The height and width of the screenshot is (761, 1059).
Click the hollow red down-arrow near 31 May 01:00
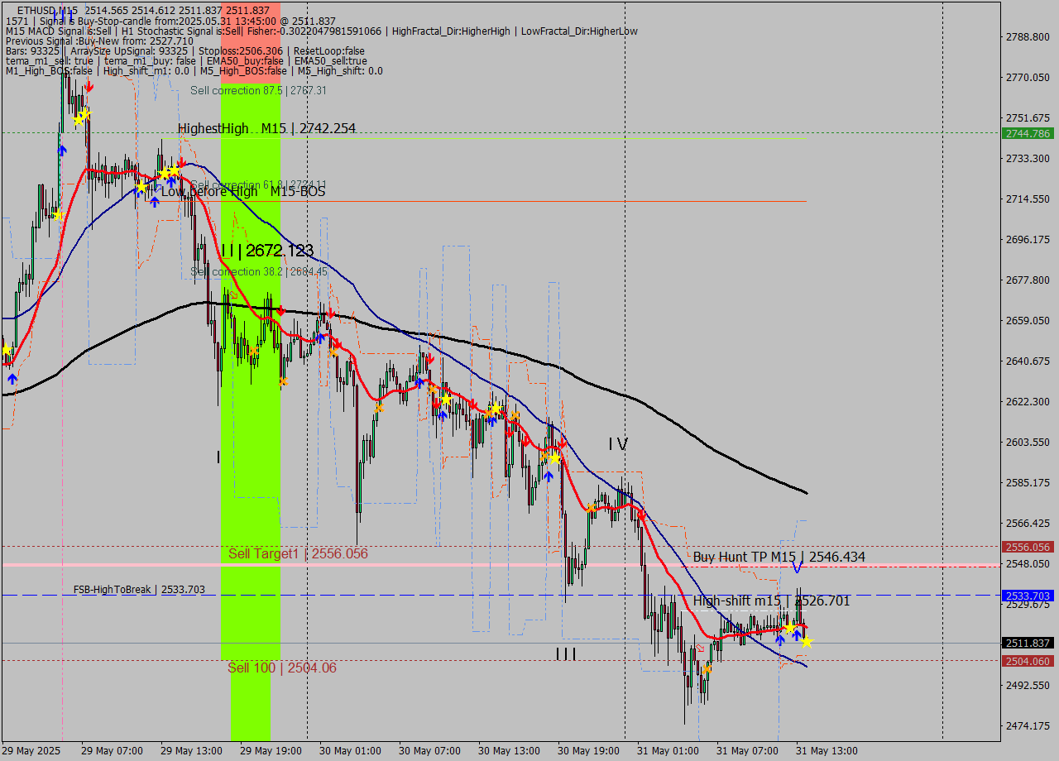pyautogui.click(x=700, y=649)
